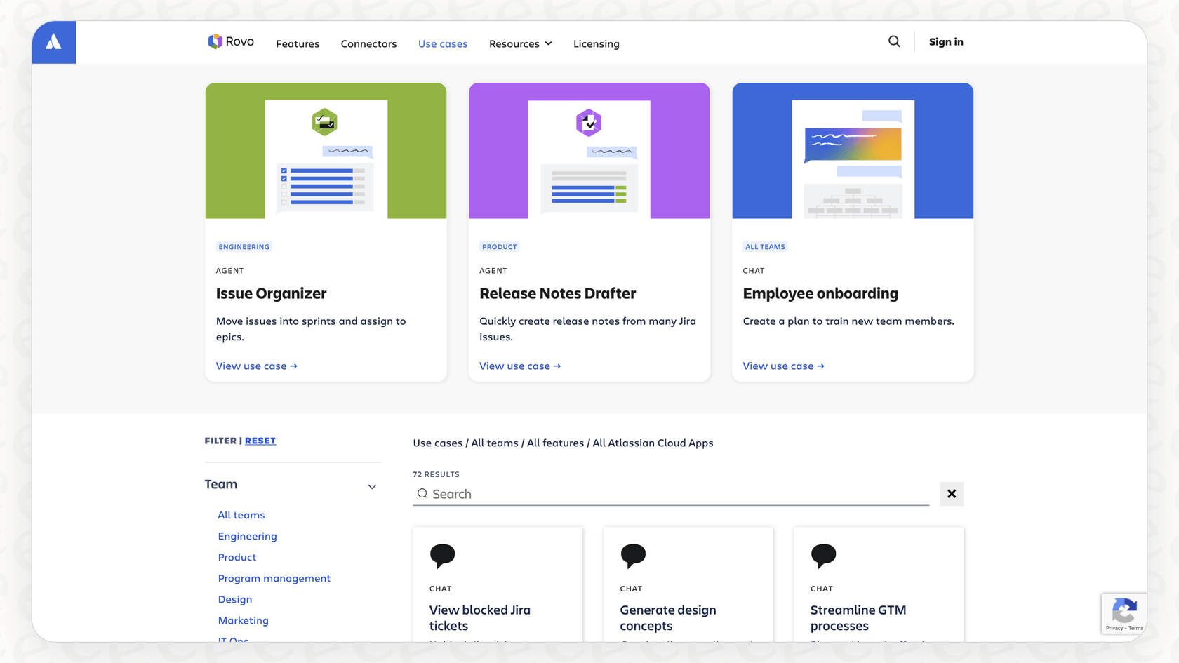Open the Features nav item

coord(298,43)
